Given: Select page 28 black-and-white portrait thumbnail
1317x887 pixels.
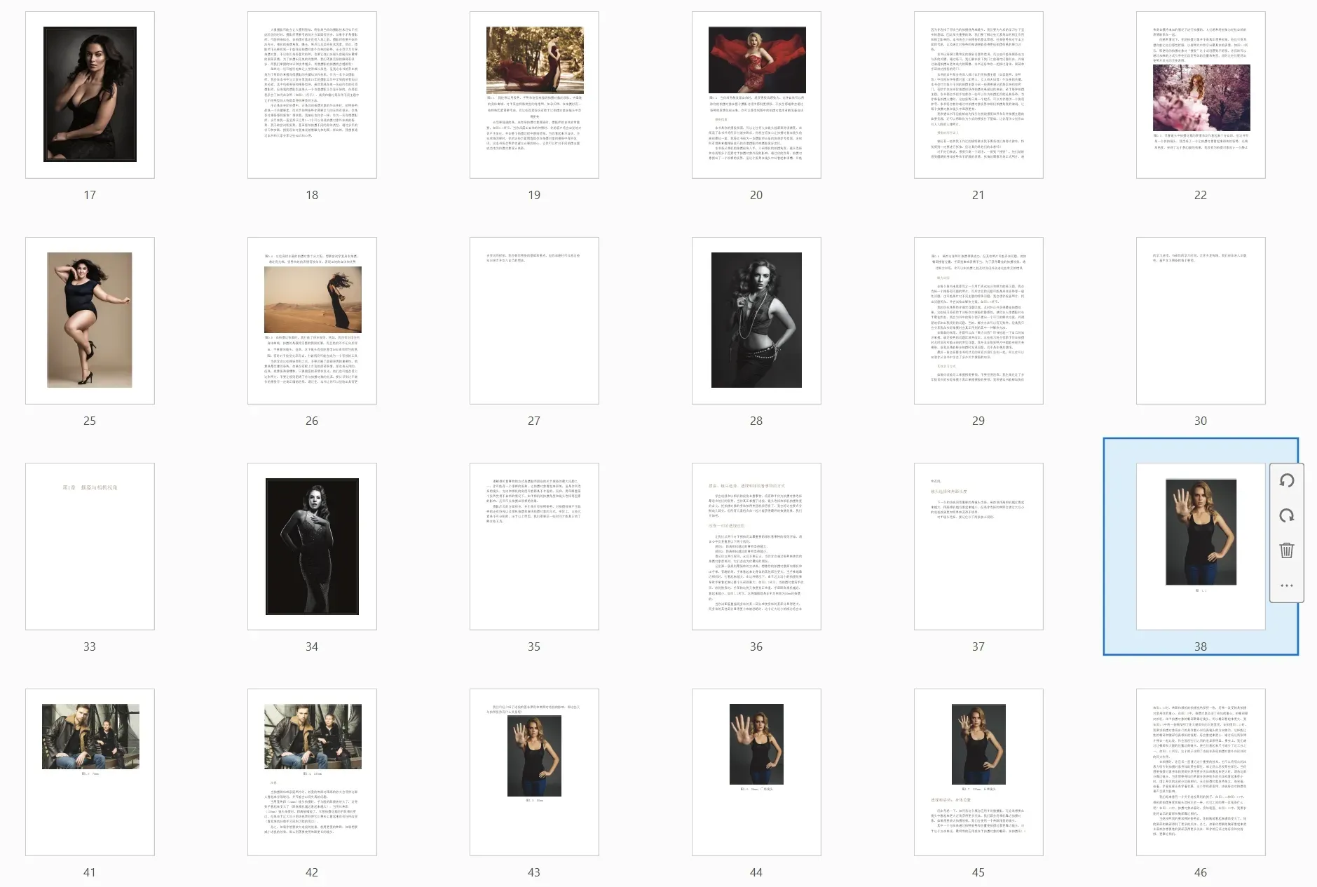Looking at the screenshot, I should click(x=756, y=320).
